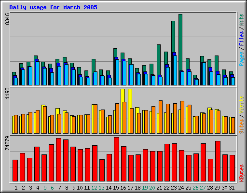Click the green day label 13
The image size is (247, 193).
101,188
